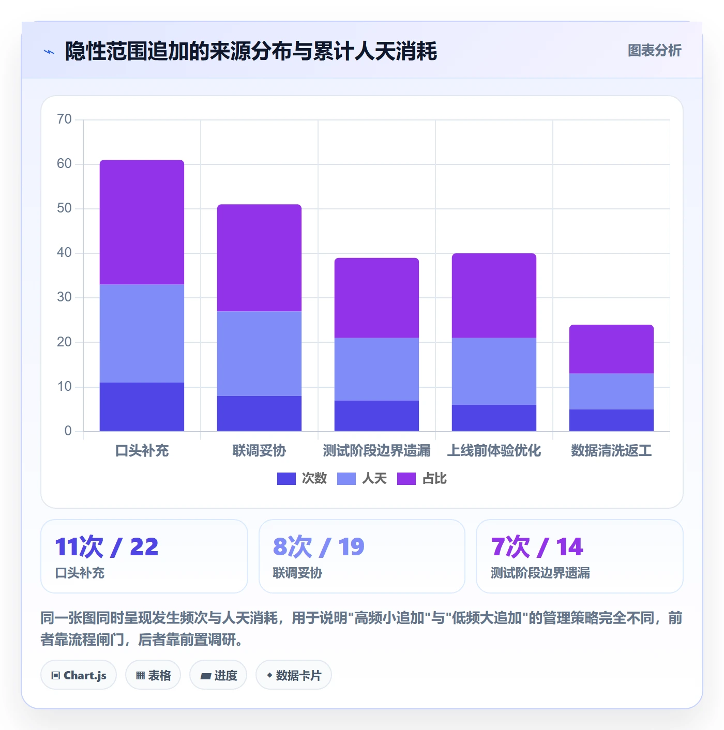Click the purple 占比 segment of 口头补充 bar

142,222
